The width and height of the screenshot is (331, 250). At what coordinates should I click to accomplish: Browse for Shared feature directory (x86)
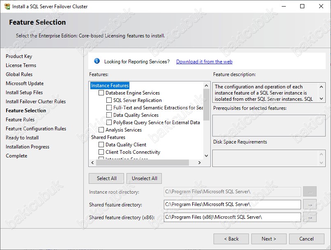[310, 217]
